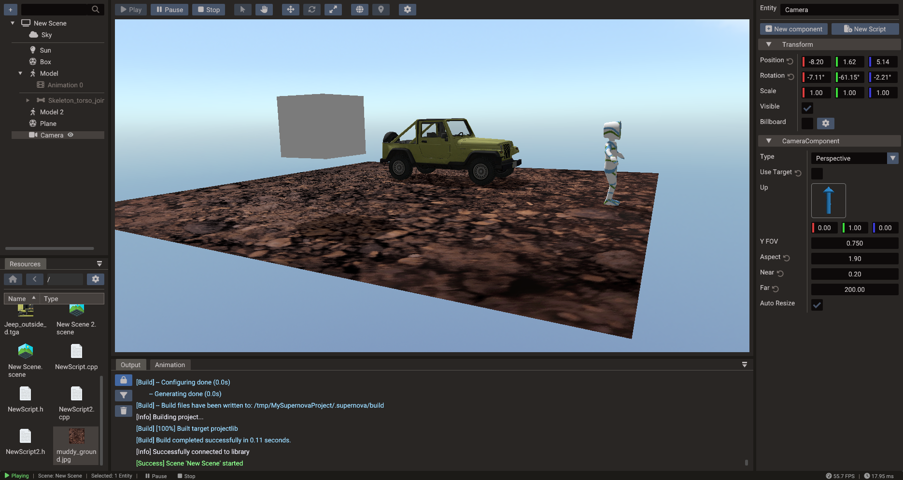Image resolution: width=903 pixels, height=480 pixels.
Task: Reset the Position values
Action: pos(790,61)
